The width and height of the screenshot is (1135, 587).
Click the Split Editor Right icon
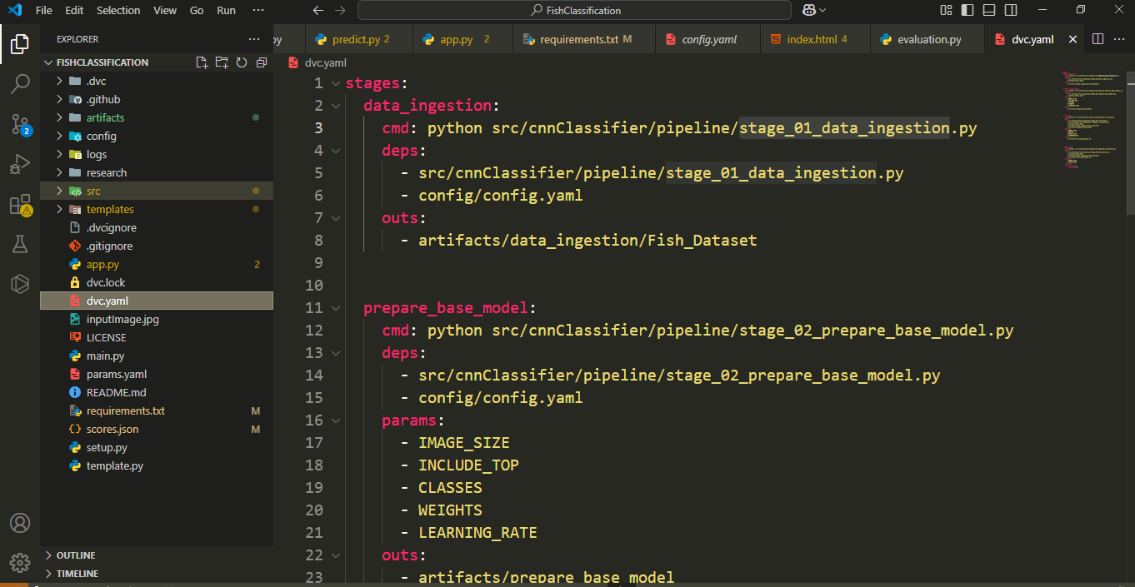[1098, 39]
